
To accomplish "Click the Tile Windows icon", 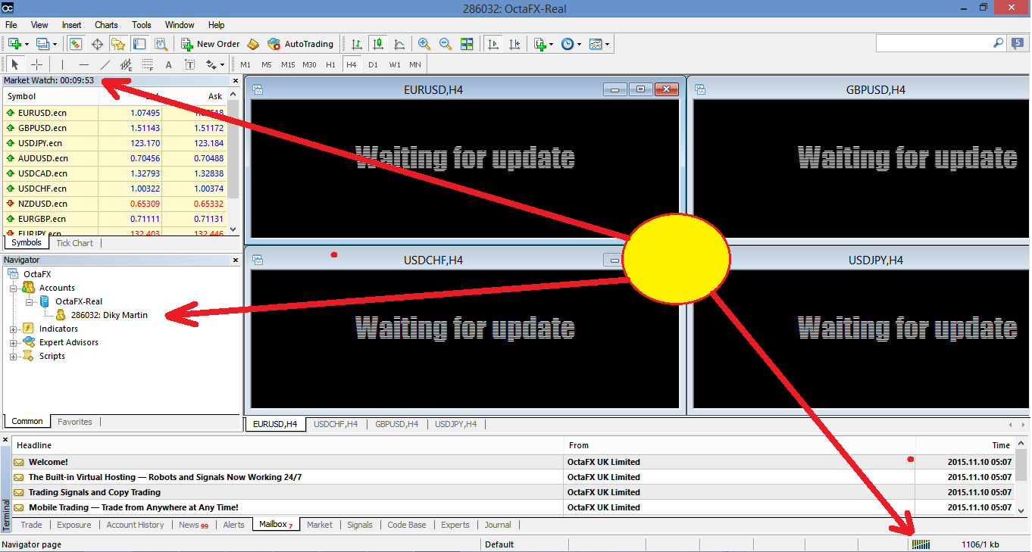I will pos(467,43).
